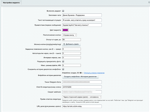Open the Открыть список диалогов link
This screenshot has height=112, width=150.
pos(94,73)
